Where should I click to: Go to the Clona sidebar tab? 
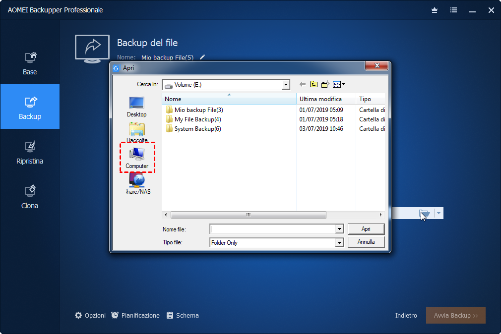coord(30,197)
